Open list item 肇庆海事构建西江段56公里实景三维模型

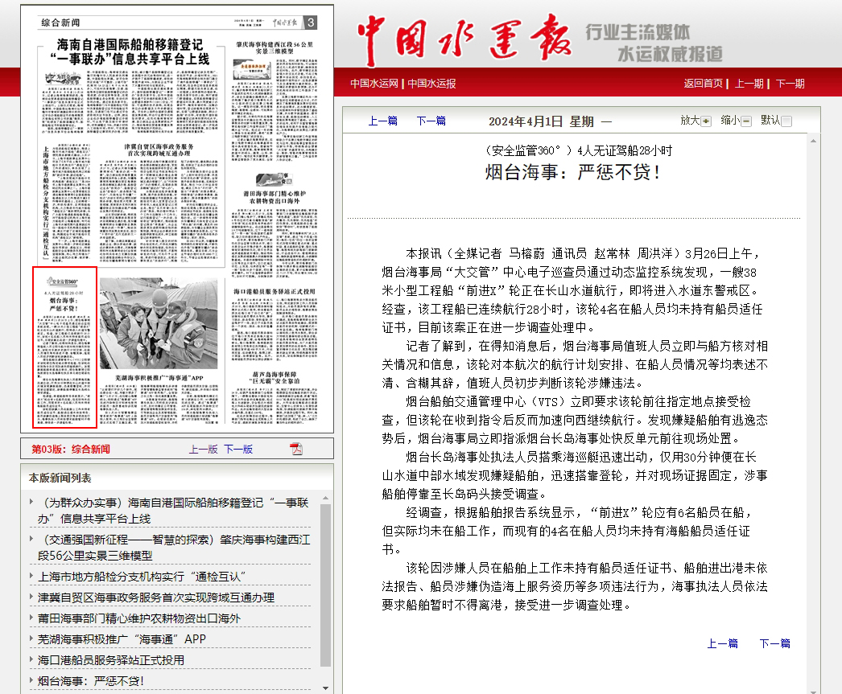coord(174,548)
